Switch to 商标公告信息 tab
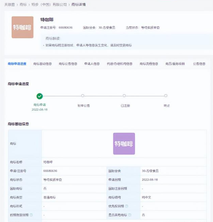 pyautogui.click(x=68, y=64)
